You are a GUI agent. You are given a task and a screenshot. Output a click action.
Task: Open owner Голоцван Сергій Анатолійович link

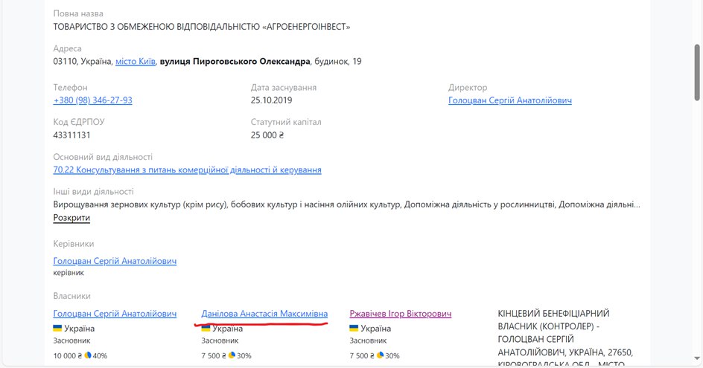pos(115,314)
